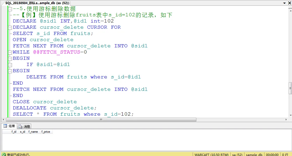The height and width of the screenshot is (156, 292).
Task: Switch to the 消息 messages tab
Action: pos(24,126)
